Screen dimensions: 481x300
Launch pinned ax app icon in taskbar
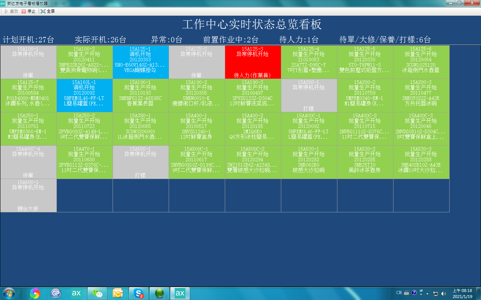(76, 293)
